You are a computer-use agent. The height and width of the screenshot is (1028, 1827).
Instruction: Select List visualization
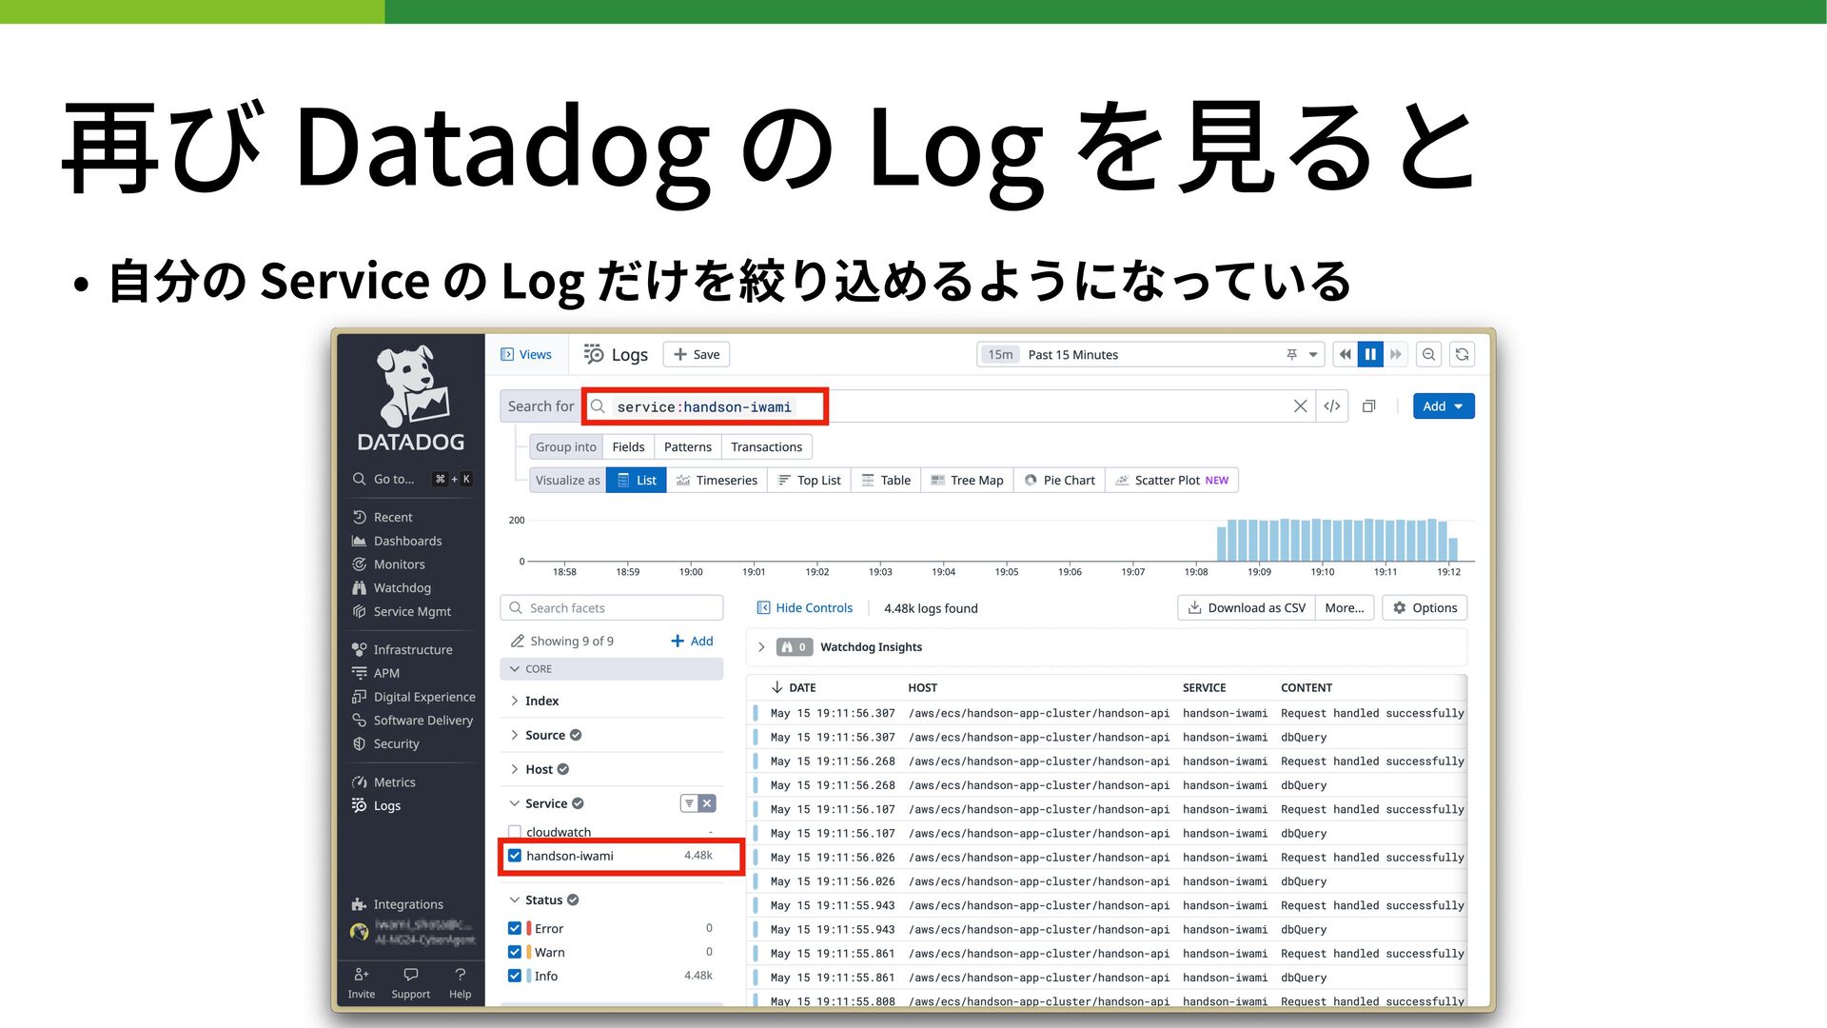[x=637, y=480]
